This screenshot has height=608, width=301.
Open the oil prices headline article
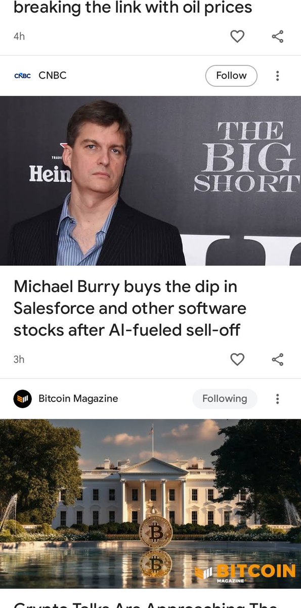click(133, 8)
